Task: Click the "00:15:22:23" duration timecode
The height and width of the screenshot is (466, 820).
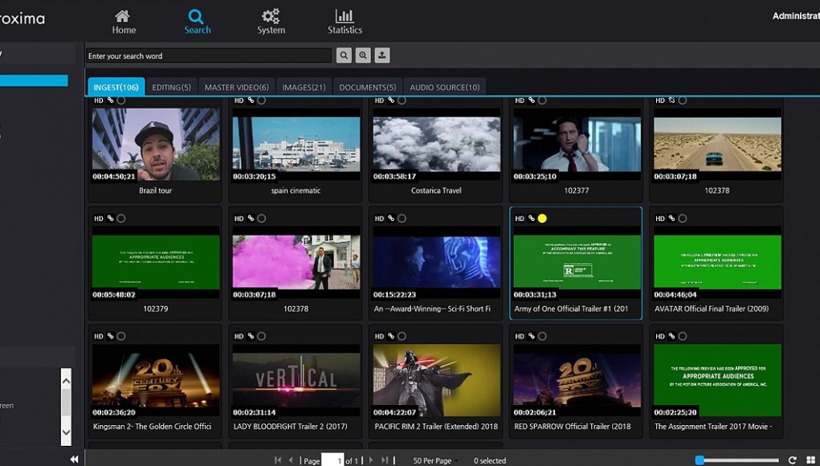Action: tap(395, 294)
